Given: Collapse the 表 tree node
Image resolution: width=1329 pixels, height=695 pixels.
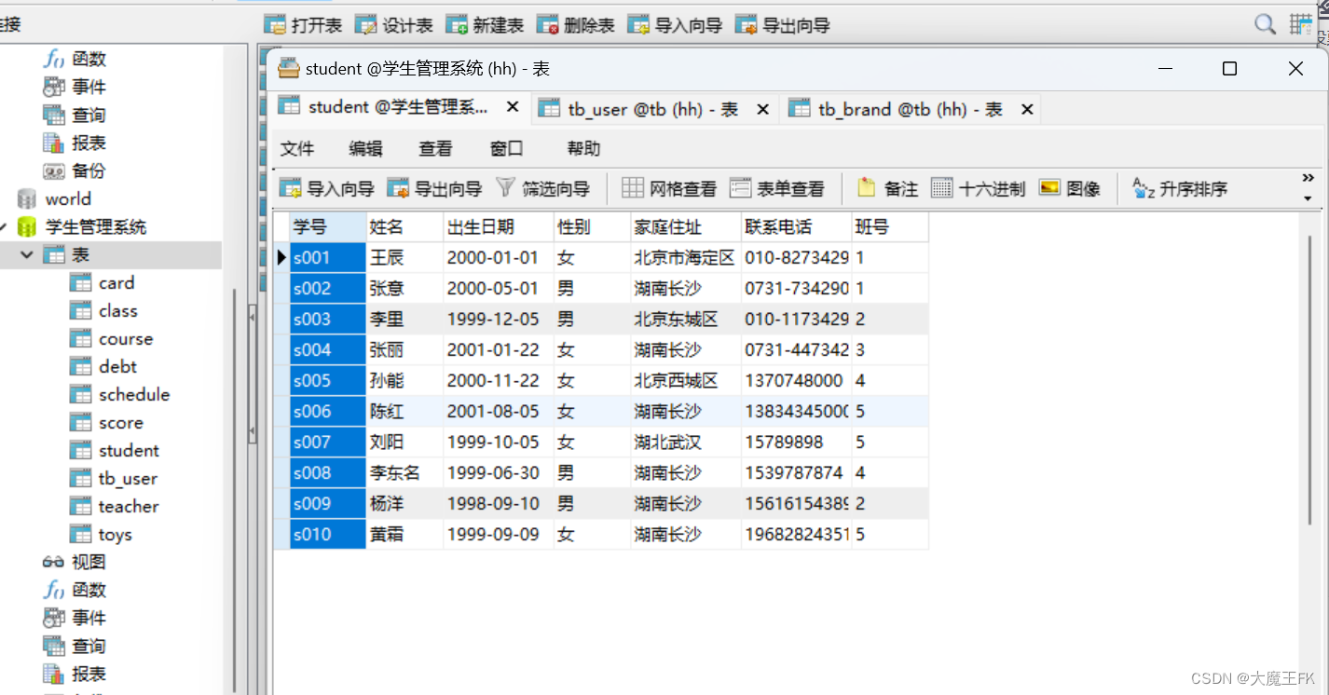Looking at the screenshot, I should point(25,254).
